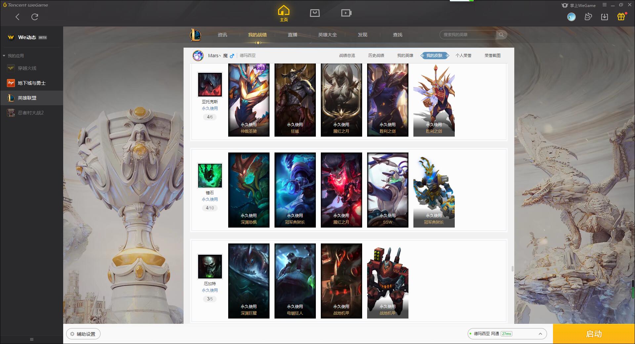Click the sidebar collapse handle at bottom
Screen dimensions: 635x344
(x=32, y=339)
